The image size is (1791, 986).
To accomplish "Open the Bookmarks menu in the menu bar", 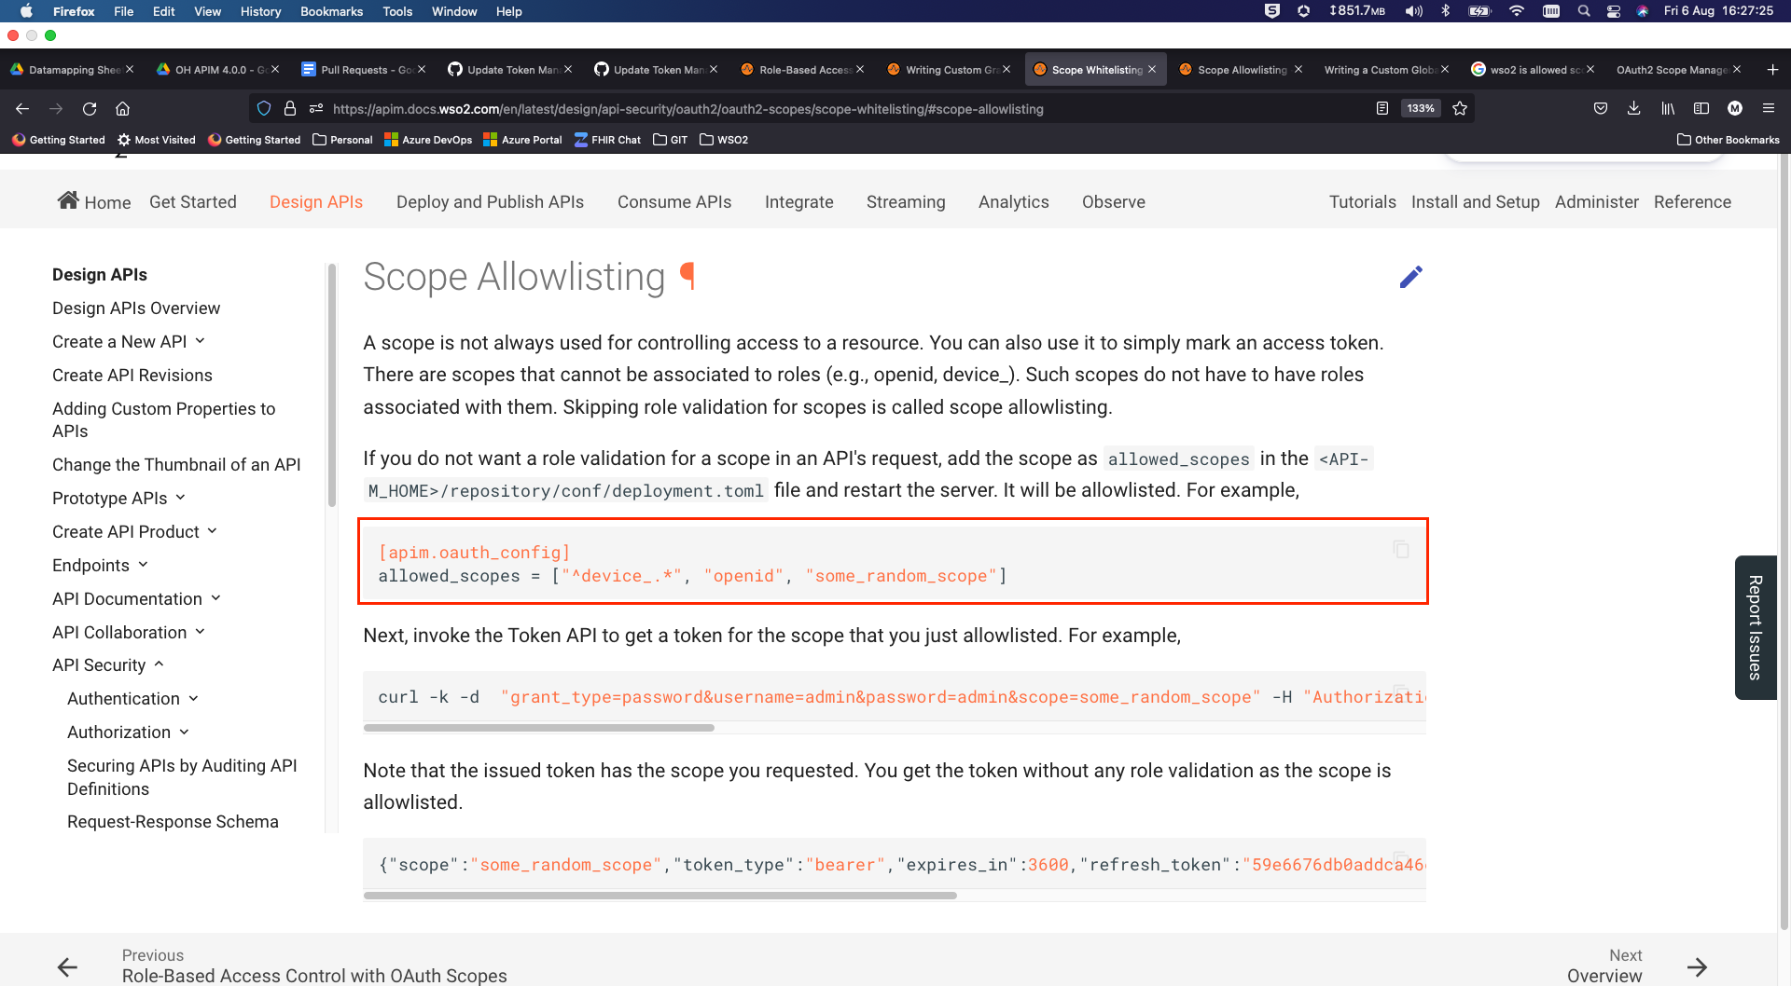I will tap(331, 11).
